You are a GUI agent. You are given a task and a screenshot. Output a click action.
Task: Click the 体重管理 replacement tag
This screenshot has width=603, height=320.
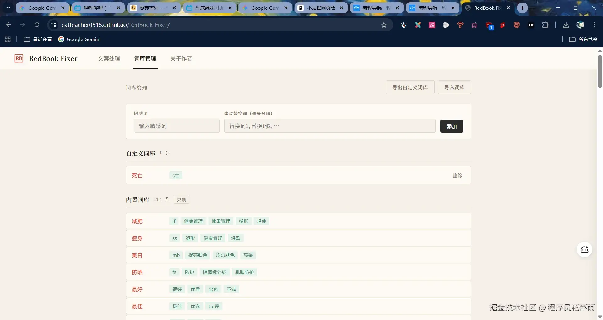[x=221, y=221]
